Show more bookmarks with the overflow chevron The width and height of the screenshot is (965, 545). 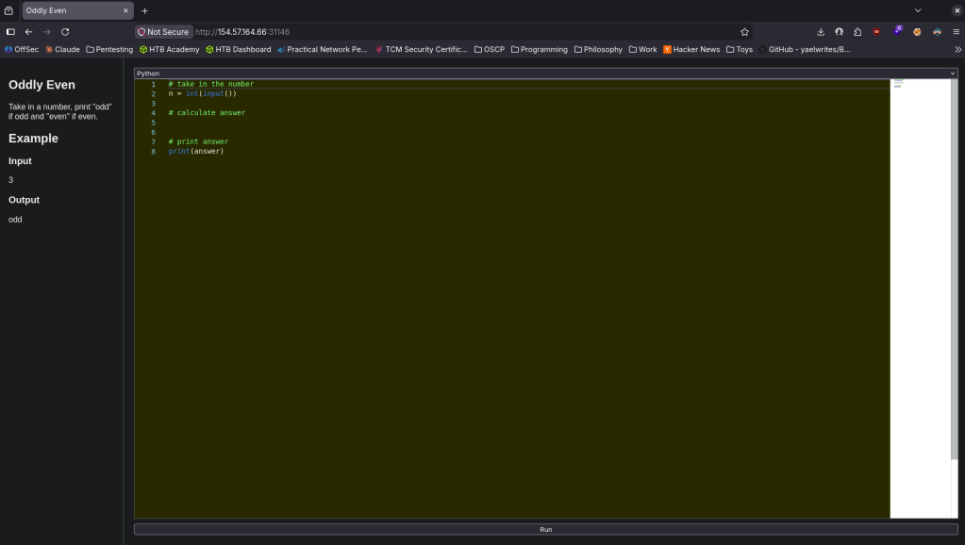click(x=957, y=49)
